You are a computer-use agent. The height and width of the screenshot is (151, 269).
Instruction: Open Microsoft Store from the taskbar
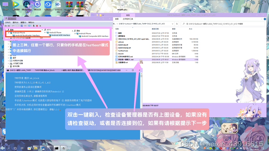coord(29,148)
